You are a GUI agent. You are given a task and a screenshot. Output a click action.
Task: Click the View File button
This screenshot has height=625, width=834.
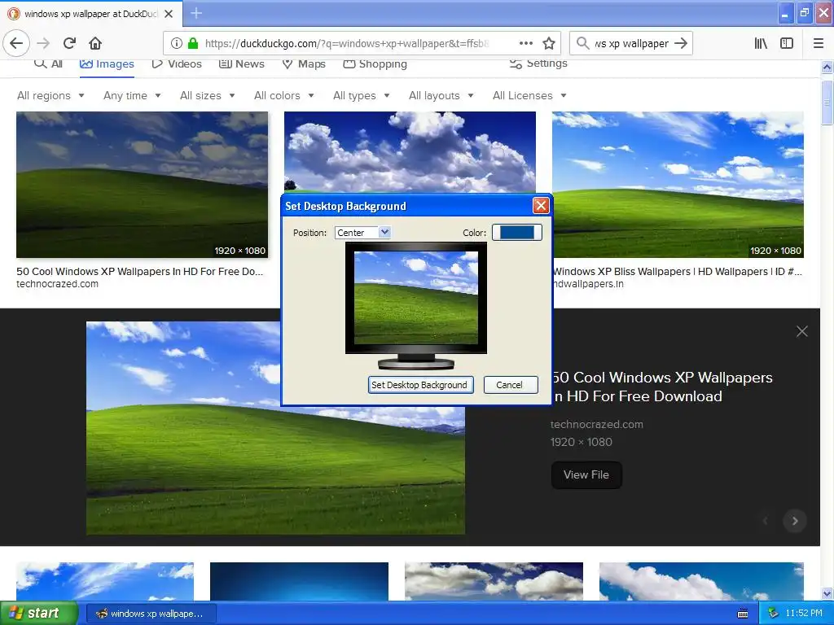(586, 474)
